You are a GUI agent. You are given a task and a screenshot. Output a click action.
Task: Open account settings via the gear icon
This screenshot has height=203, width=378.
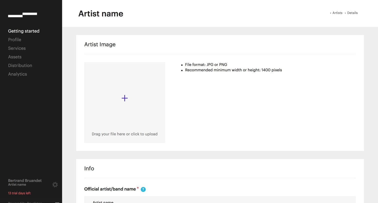pyautogui.click(x=55, y=185)
